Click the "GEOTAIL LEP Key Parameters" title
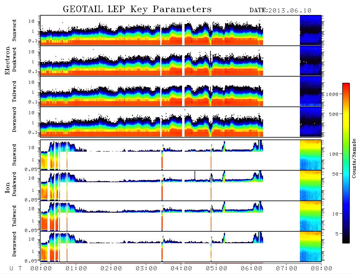The width and height of the screenshot is (356, 274). 137,9
